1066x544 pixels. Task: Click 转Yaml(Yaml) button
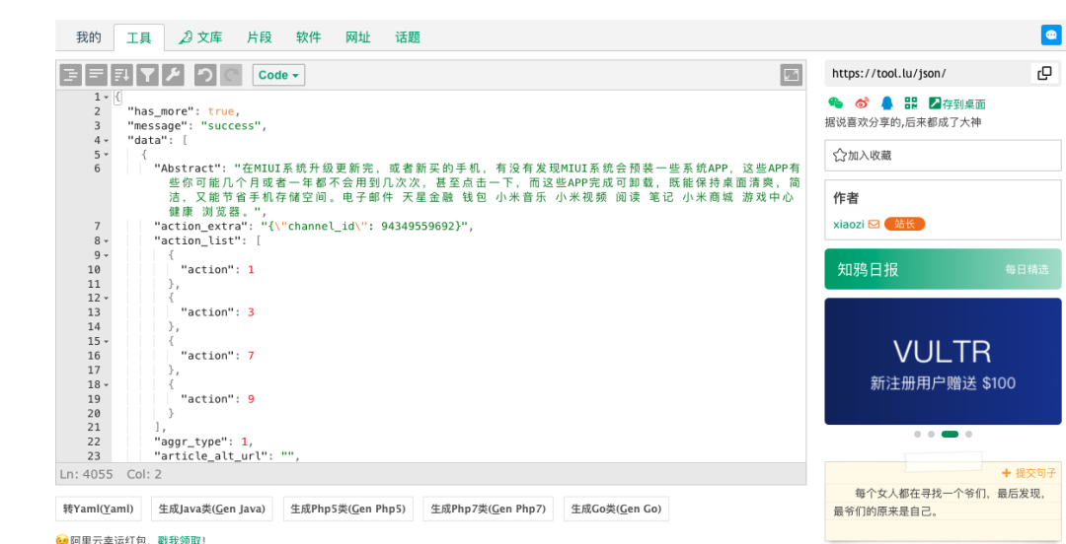pos(99,509)
